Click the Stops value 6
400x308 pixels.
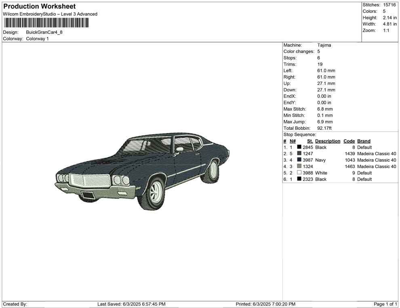click(319, 58)
